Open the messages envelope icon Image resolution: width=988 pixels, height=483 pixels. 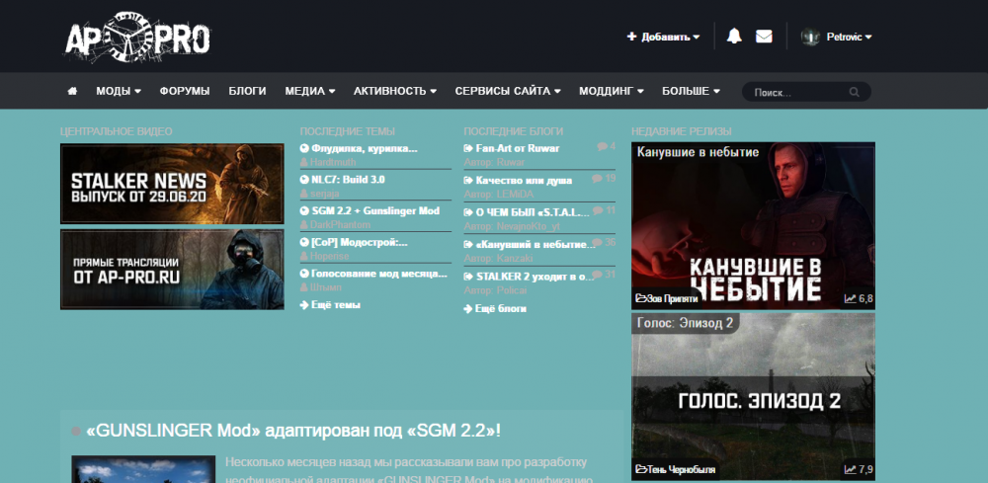(764, 37)
